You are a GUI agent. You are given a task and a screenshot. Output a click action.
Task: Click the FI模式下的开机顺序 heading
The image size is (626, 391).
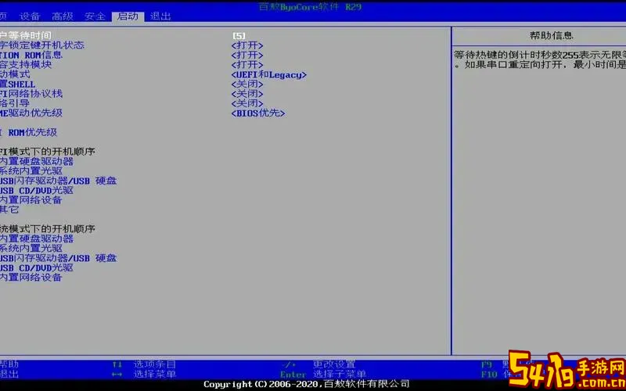pyautogui.click(x=48, y=152)
